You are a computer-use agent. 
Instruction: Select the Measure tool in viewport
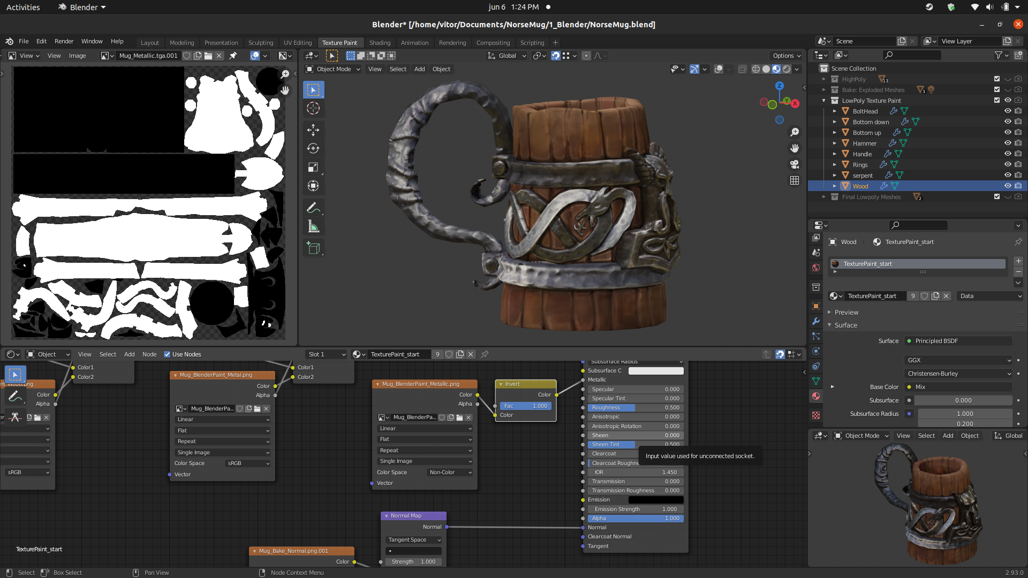313,227
